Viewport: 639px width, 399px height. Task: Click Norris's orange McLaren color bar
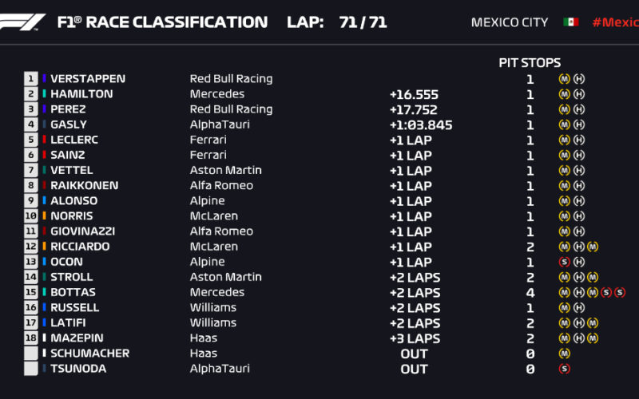(x=45, y=215)
